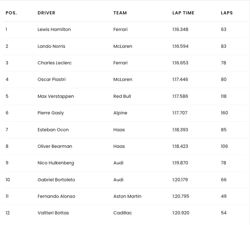Open Max Verstappen's row
Screen dimensions: 250x225
(x=55, y=96)
